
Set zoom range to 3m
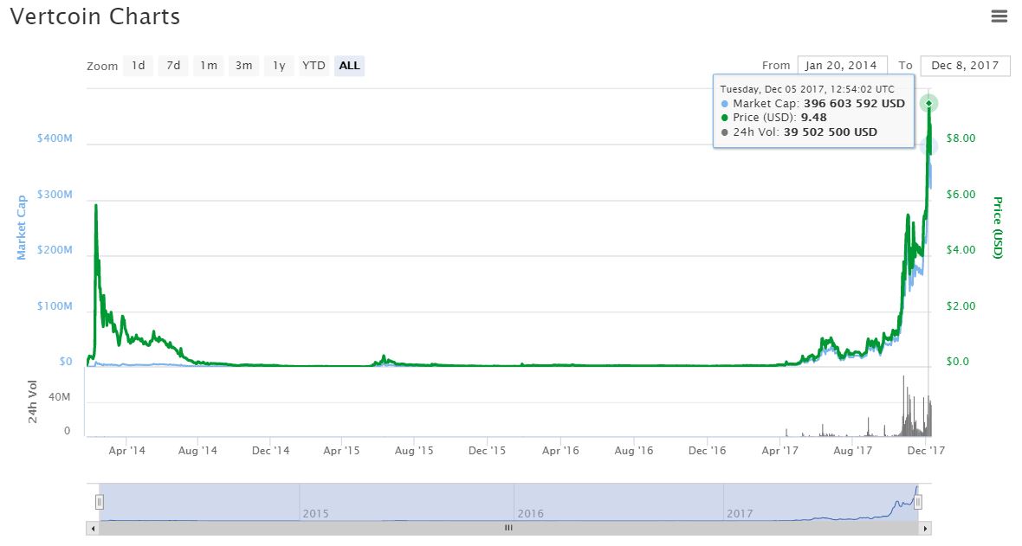pos(243,65)
